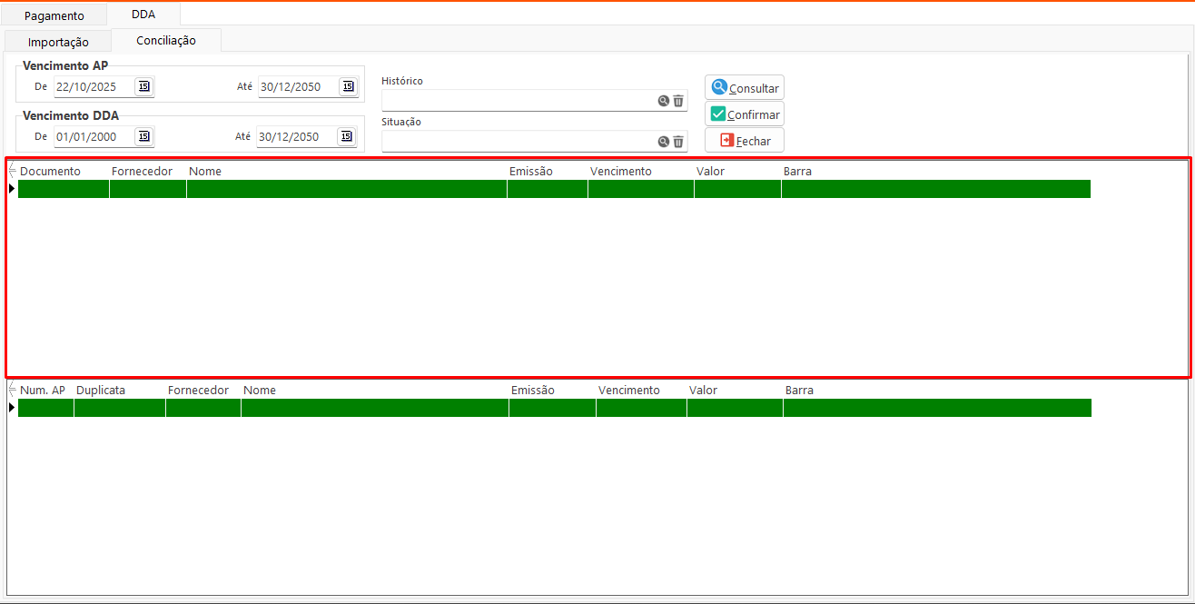Open calendar for Vencimento DDA end date
The image size is (1195, 604).
pos(347,136)
